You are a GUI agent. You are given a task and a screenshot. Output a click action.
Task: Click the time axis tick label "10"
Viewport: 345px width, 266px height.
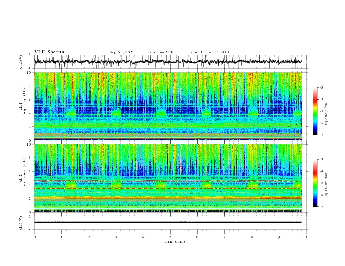click(306, 237)
